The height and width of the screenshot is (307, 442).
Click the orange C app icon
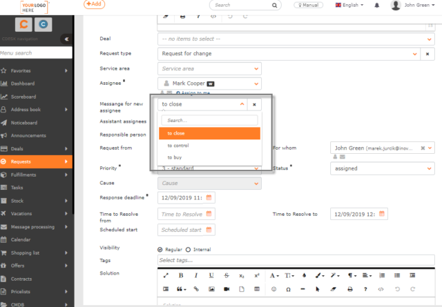23,24
